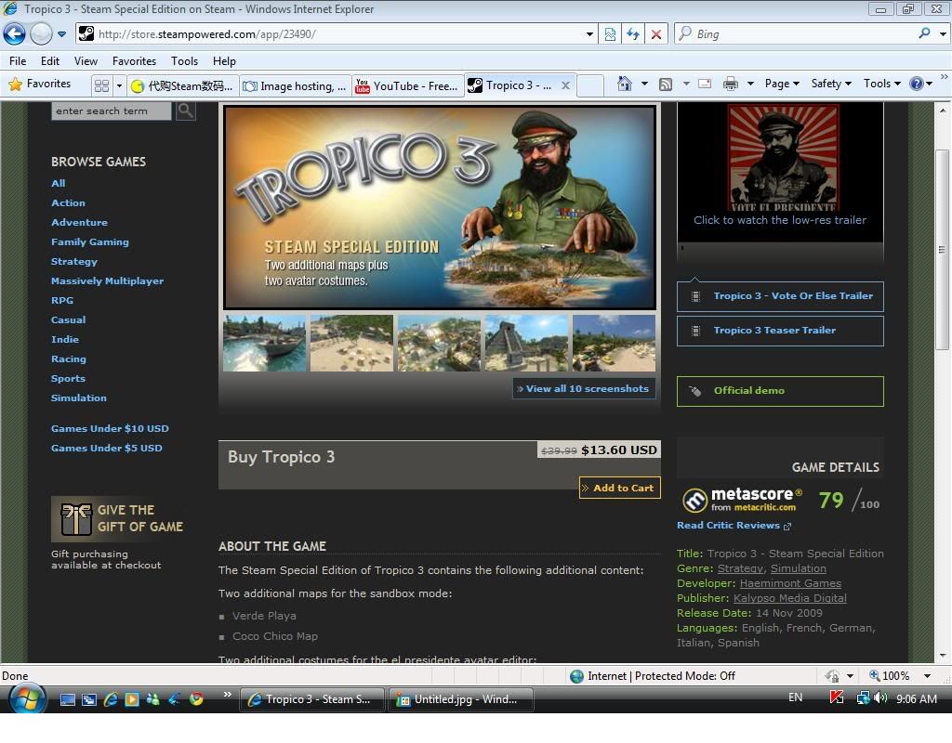Stop loading with the red X icon
This screenshot has height=743, width=952.
(656, 34)
